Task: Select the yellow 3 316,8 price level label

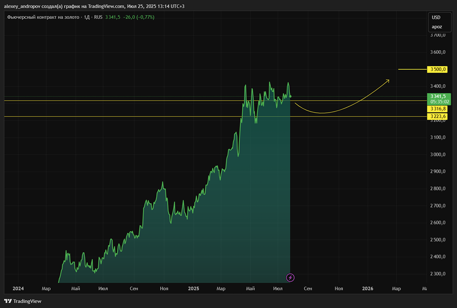Action: (437, 109)
